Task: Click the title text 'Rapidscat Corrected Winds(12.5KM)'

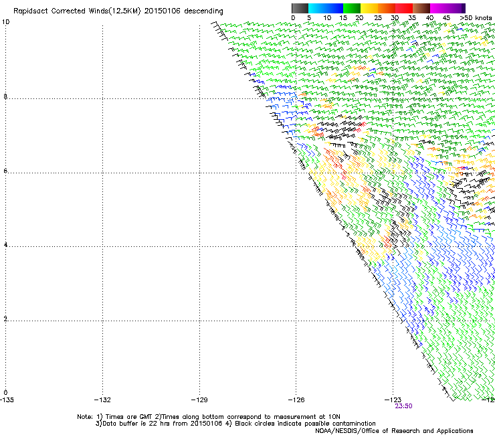Action: [x=77, y=11]
